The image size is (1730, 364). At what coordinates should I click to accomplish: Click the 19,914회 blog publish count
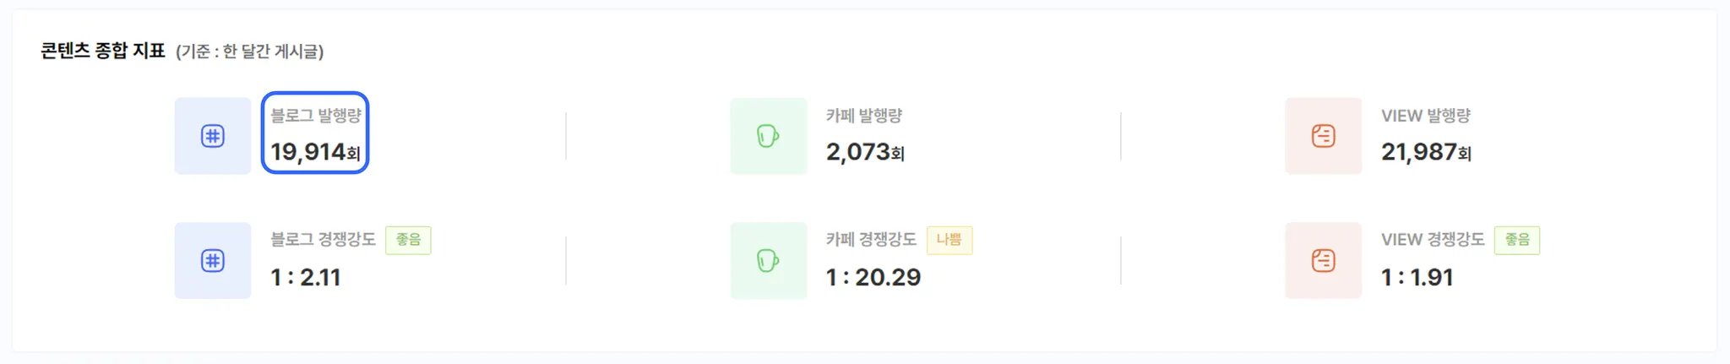(315, 152)
